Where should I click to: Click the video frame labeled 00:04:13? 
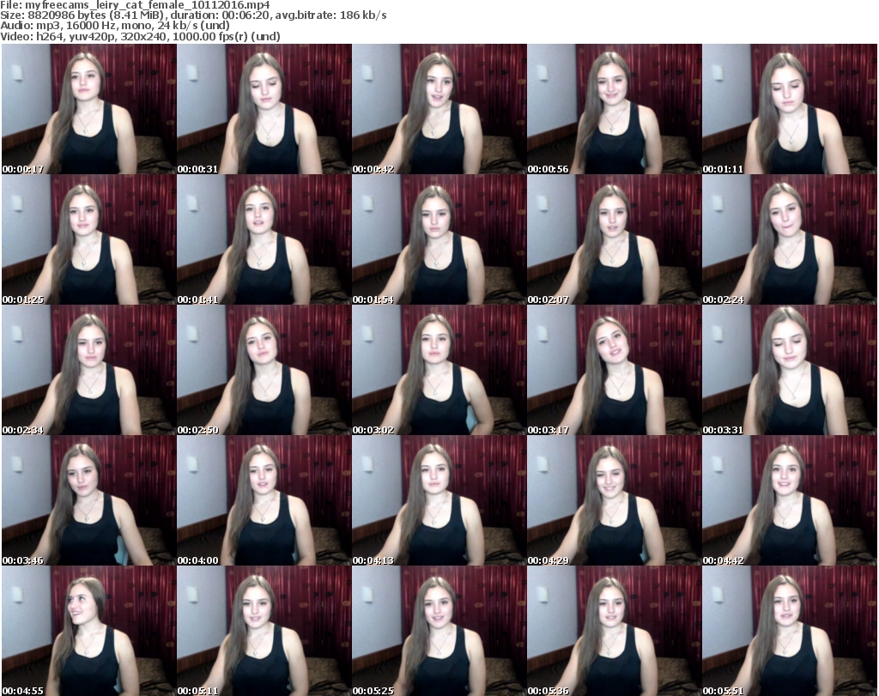tap(439, 500)
